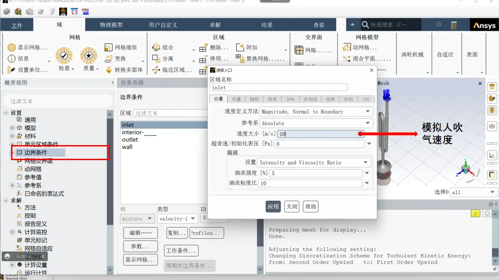Image resolution: width=499 pixels, height=280 pixels.
Task: Click the yellow warning icon above console
Action: (476, 213)
